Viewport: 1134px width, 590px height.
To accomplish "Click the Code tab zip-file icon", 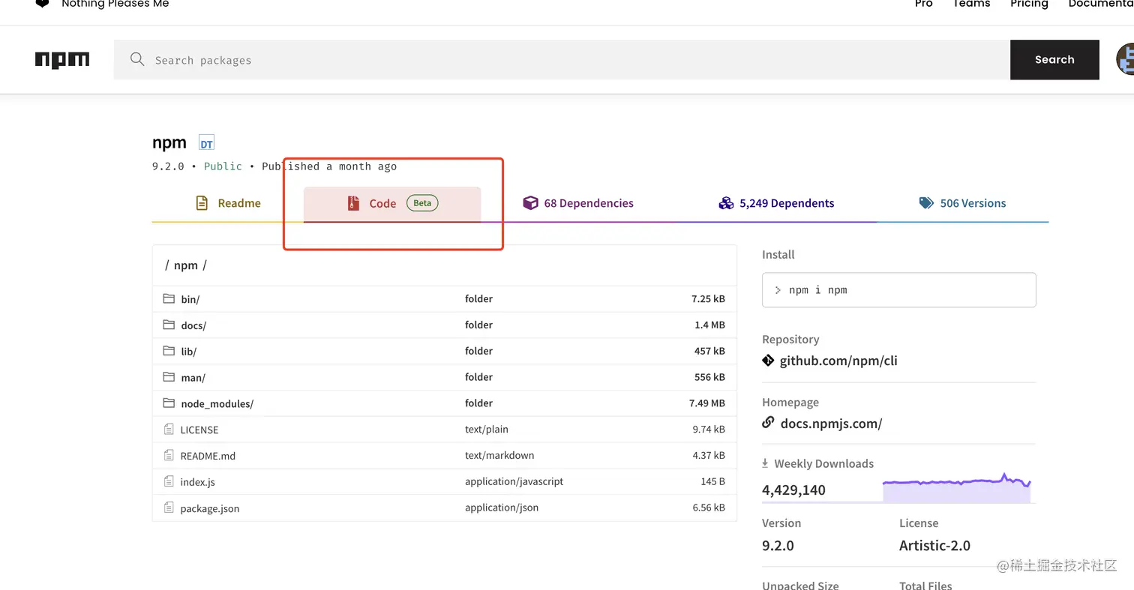I will coord(353,203).
